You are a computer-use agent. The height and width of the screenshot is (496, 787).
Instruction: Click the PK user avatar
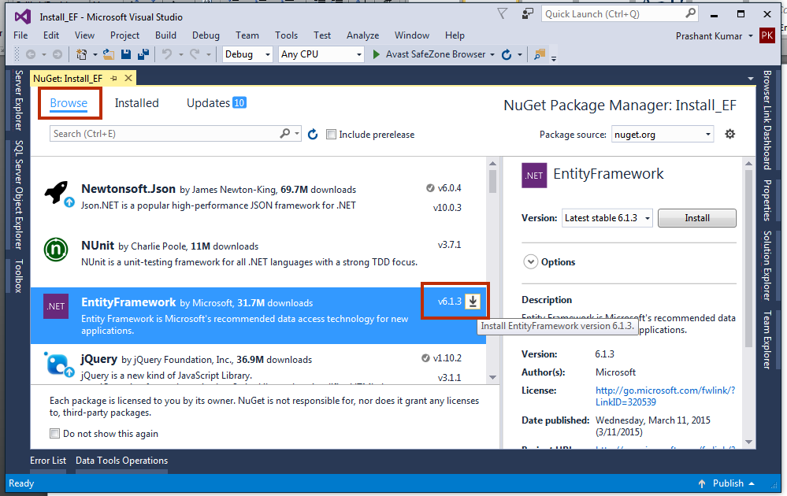[767, 35]
